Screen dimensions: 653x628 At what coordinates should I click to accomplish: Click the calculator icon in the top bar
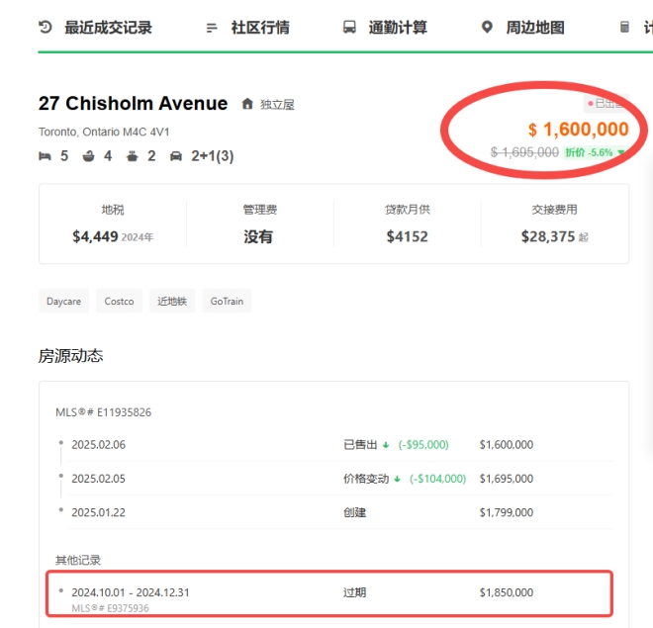(625, 28)
